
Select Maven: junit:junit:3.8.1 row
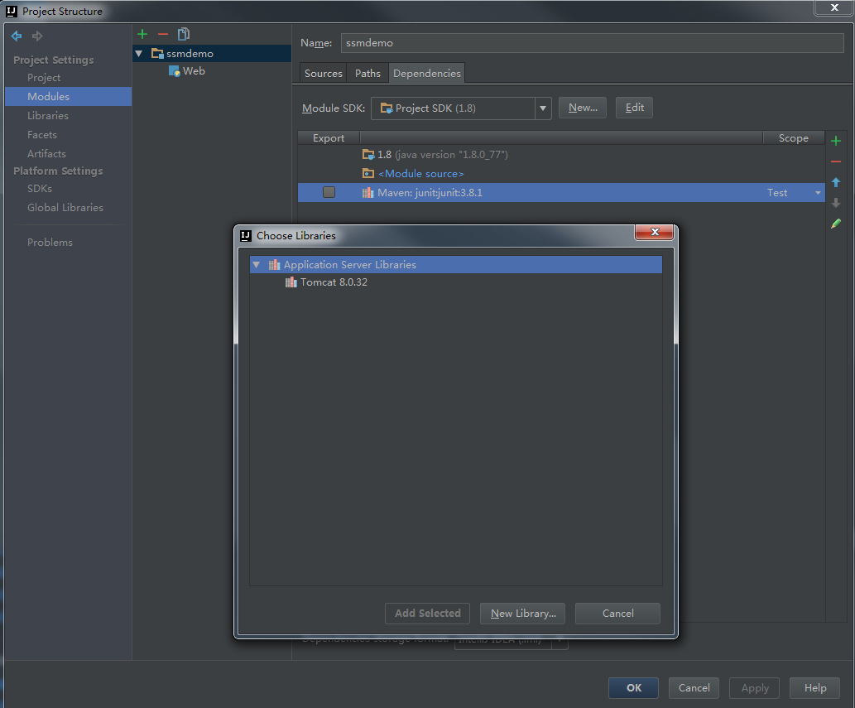[561, 193]
